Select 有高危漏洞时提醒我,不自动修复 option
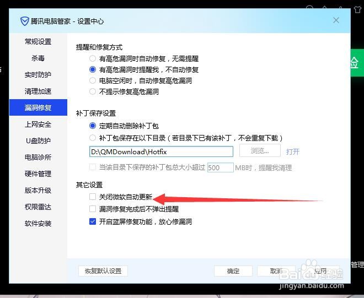364x298 pixels. pyautogui.click(x=93, y=69)
